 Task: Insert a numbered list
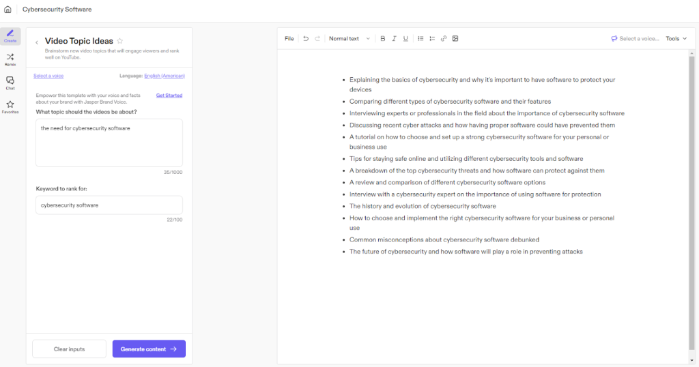coord(432,39)
